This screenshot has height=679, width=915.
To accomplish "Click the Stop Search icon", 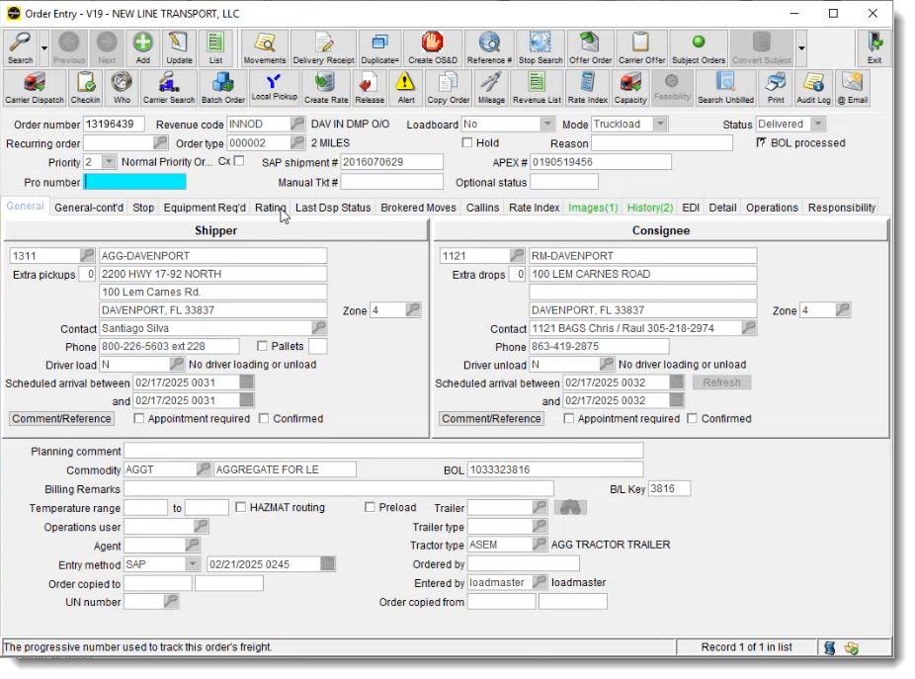I will coord(540,46).
